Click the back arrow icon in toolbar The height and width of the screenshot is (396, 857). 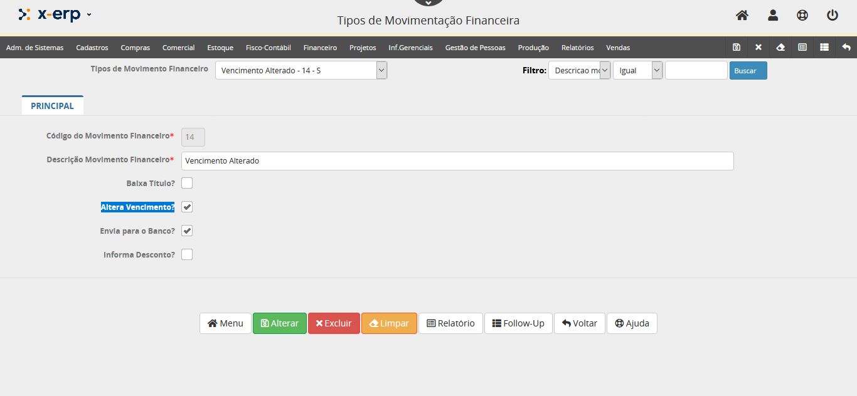(x=846, y=47)
